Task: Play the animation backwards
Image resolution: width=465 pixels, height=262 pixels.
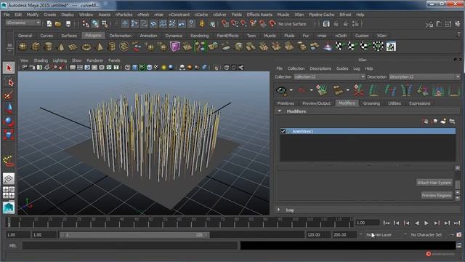Action: [x=416, y=223]
